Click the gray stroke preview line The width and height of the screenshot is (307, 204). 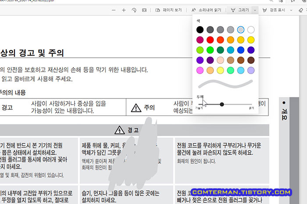pyautogui.click(x=225, y=84)
